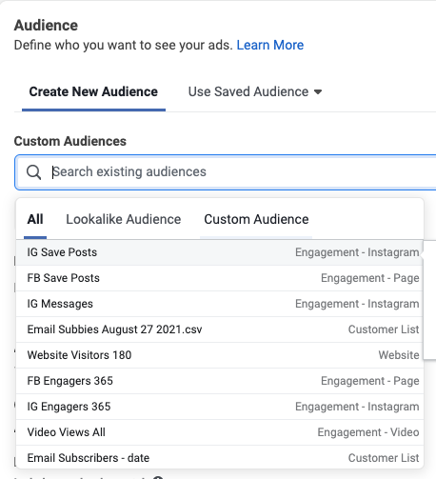Switch to Lookalike Audience filter tab

click(124, 219)
